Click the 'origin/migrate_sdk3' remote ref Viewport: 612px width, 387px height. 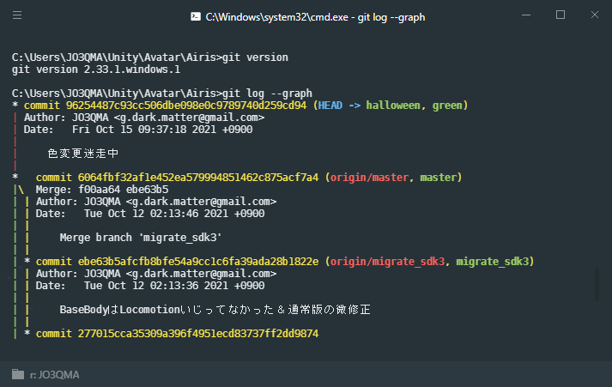pyautogui.click(x=387, y=262)
